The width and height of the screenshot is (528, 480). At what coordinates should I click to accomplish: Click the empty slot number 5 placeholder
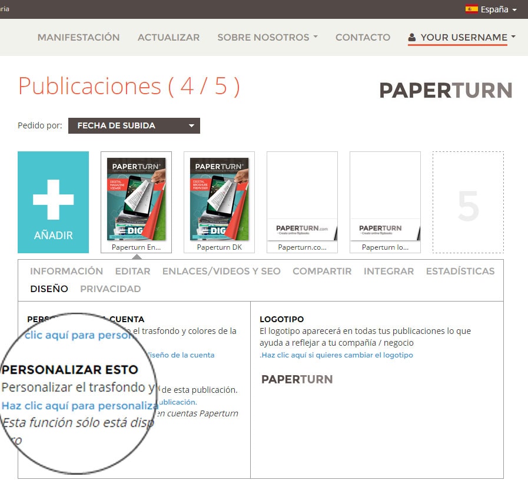pos(468,202)
